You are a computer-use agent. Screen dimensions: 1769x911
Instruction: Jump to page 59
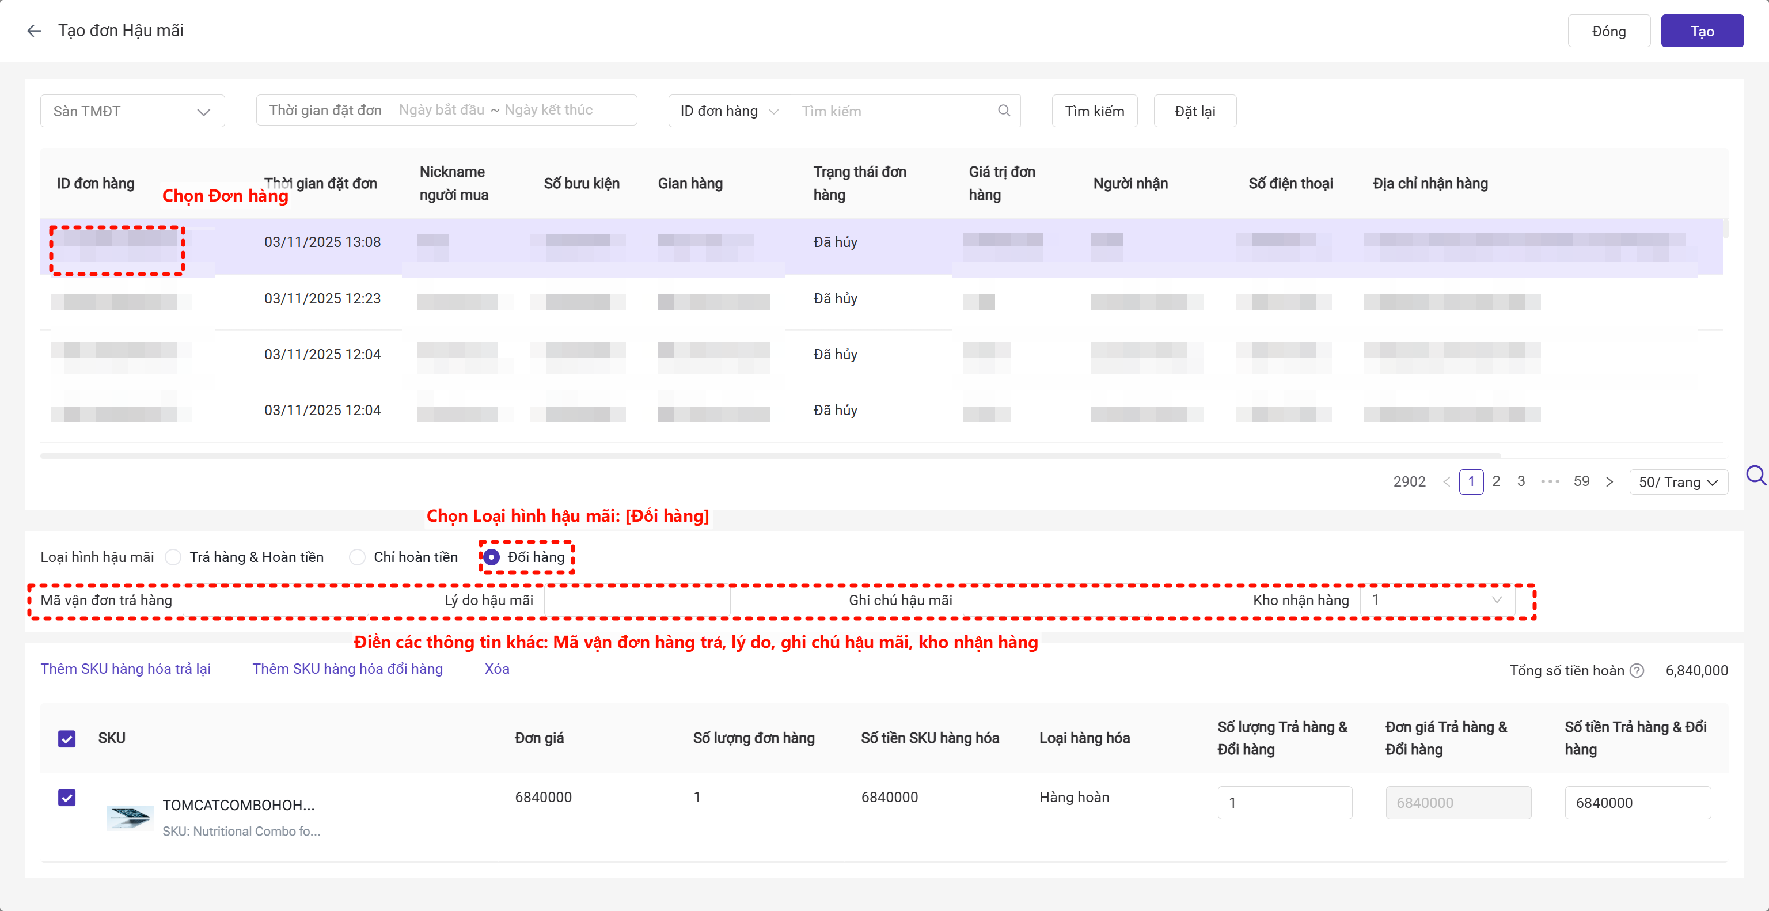pyautogui.click(x=1581, y=481)
